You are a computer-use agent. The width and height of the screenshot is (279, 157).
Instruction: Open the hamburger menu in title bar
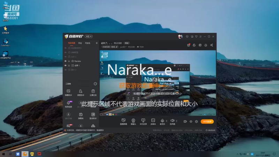201,37
